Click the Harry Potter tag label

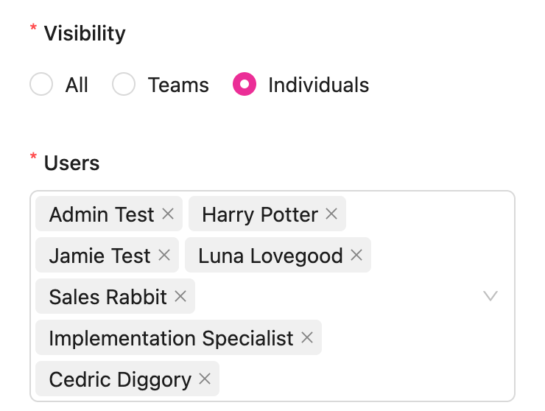[259, 214]
